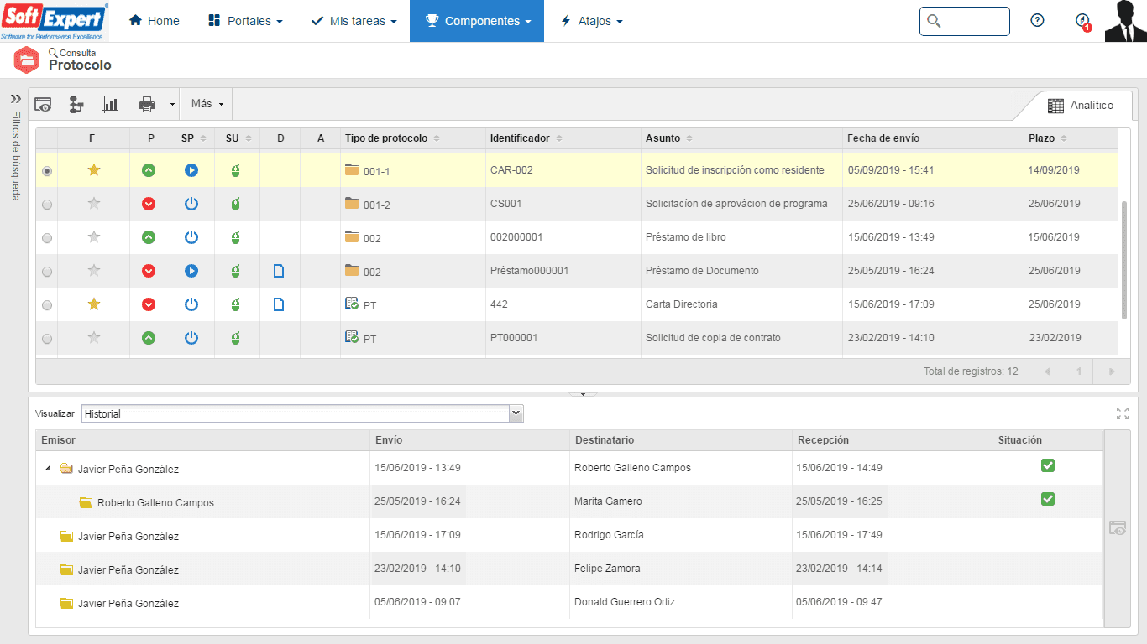The height and width of the screenshot is (644, 1147).
Task: Open the bar chart toolbar icon
Action: (110, 105)
